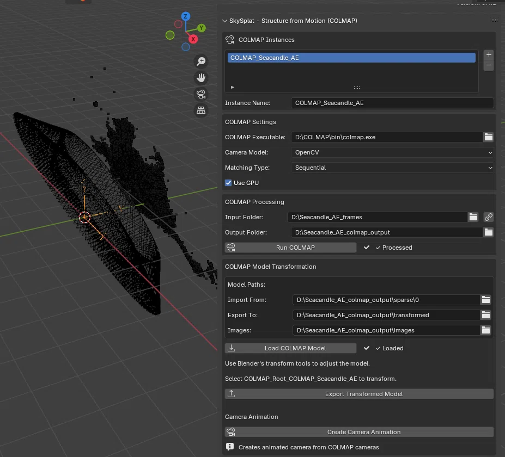505x457 pixels.
Task: Click the Images path field
Action: [386, 330]
